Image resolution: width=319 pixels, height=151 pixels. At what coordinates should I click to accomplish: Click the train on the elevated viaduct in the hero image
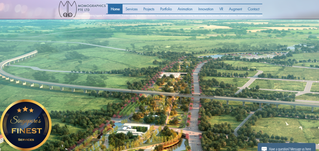click(187, 93)
